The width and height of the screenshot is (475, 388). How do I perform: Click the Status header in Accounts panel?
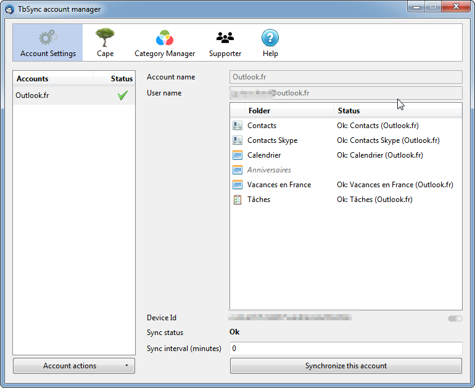(x=114, y=79)
